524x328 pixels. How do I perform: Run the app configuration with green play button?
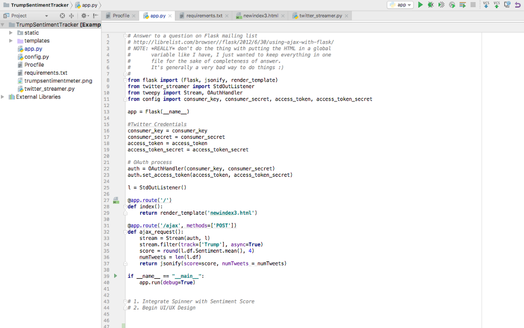420,5
